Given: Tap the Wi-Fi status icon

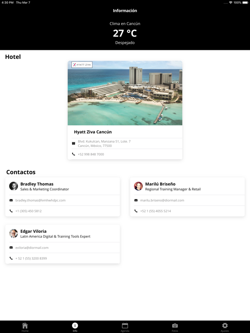Looking at the screenshot, I should pos(230,3).
